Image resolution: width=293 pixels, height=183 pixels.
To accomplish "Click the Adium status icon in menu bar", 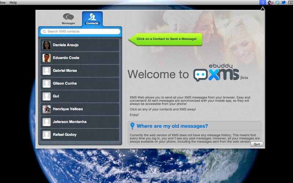I will (x=270, y=3).
